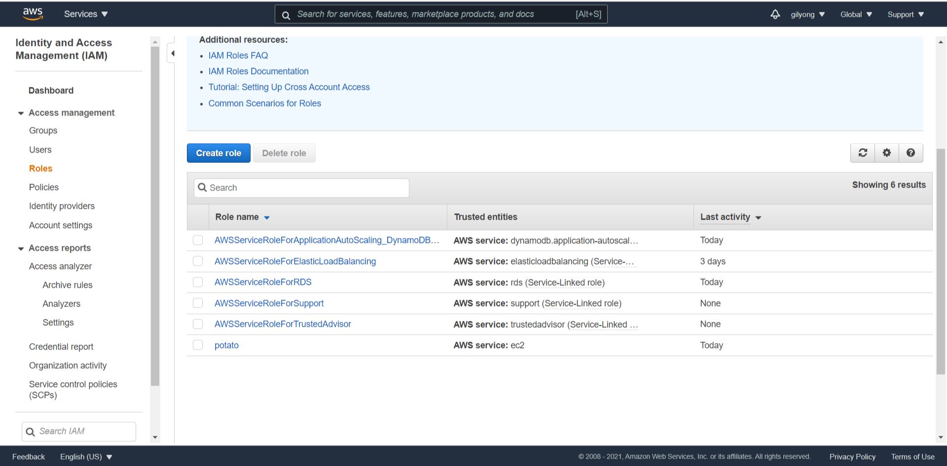
Task: Check the AWSServiceRoleForTrustedAdvisor row checkbox
Action: (198, 324)
